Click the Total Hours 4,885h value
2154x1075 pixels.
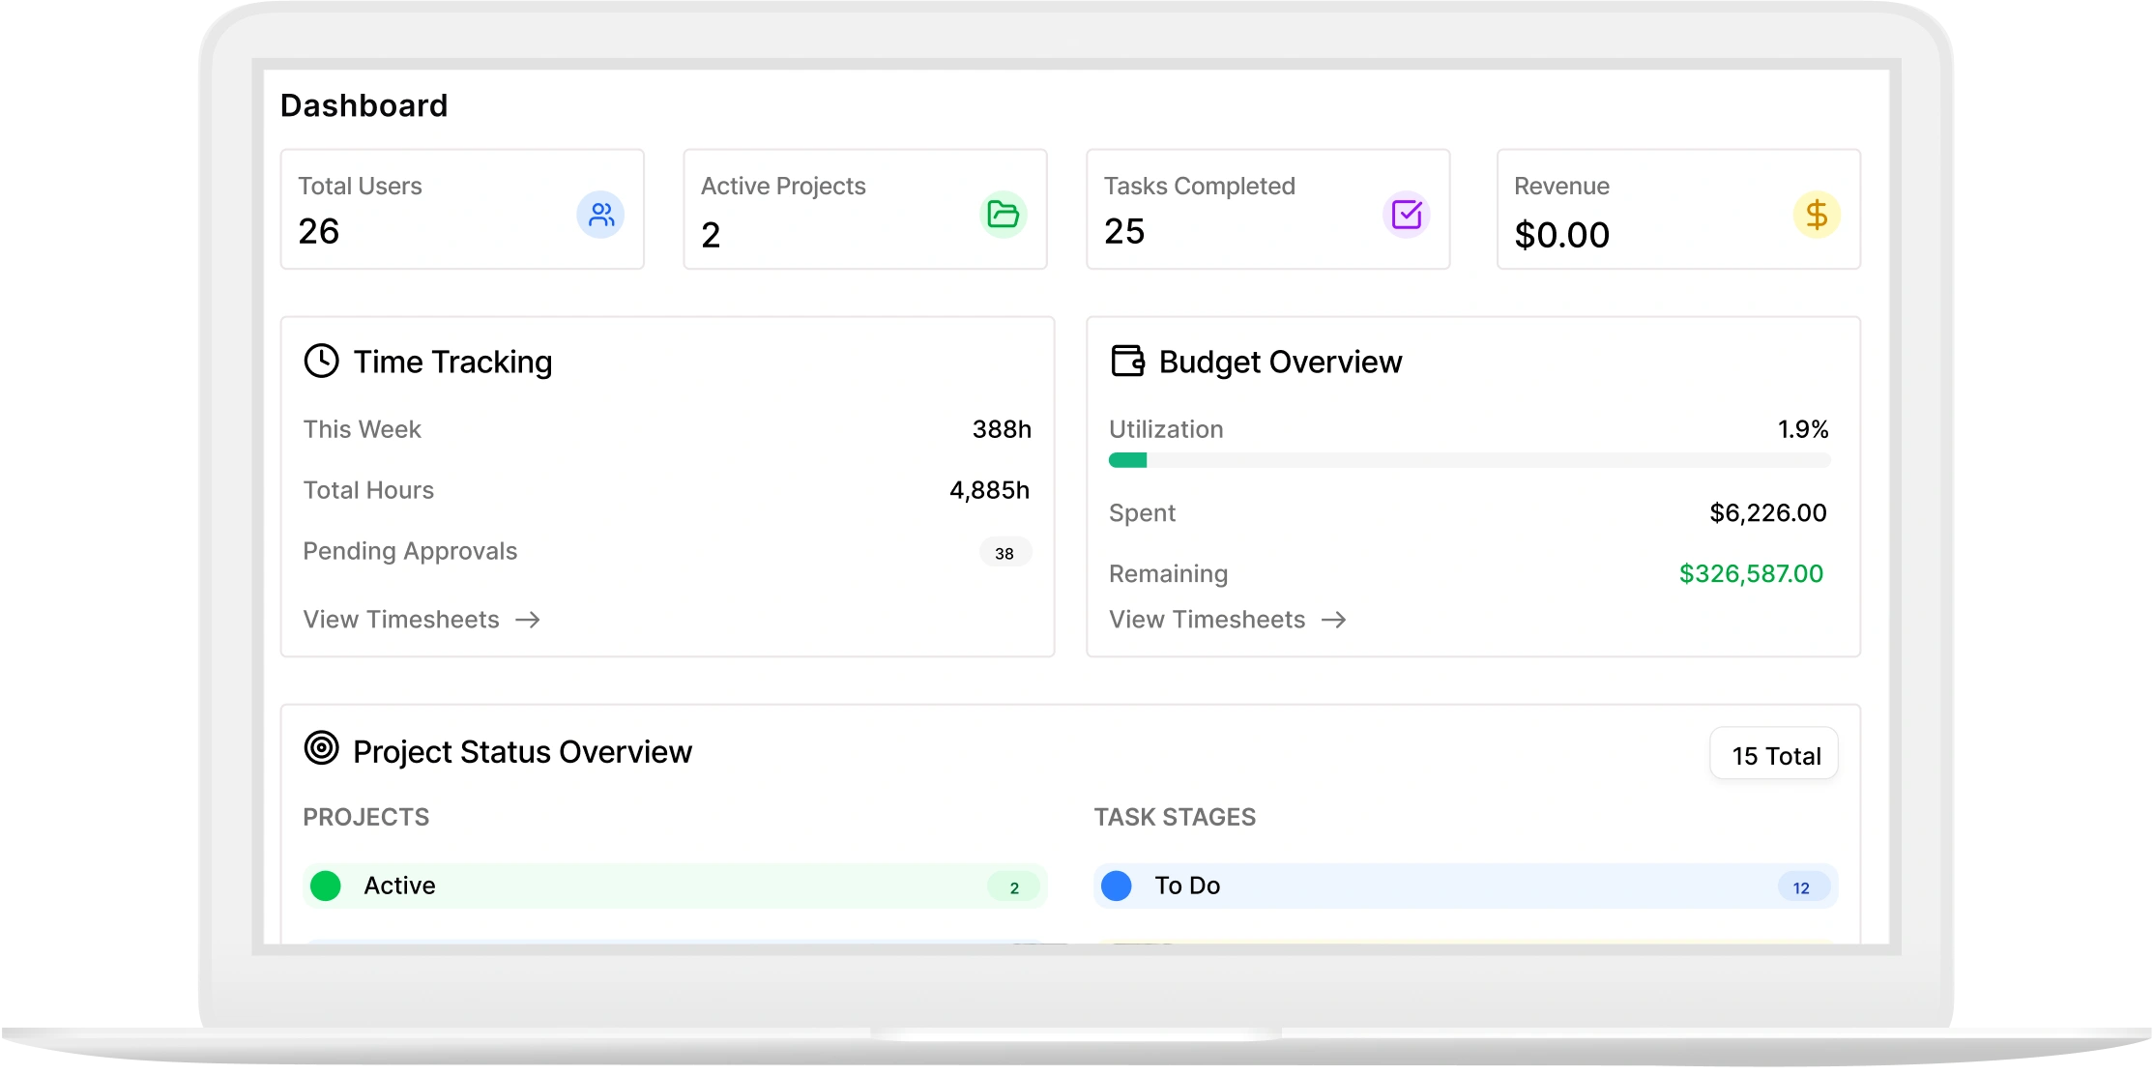990,490
